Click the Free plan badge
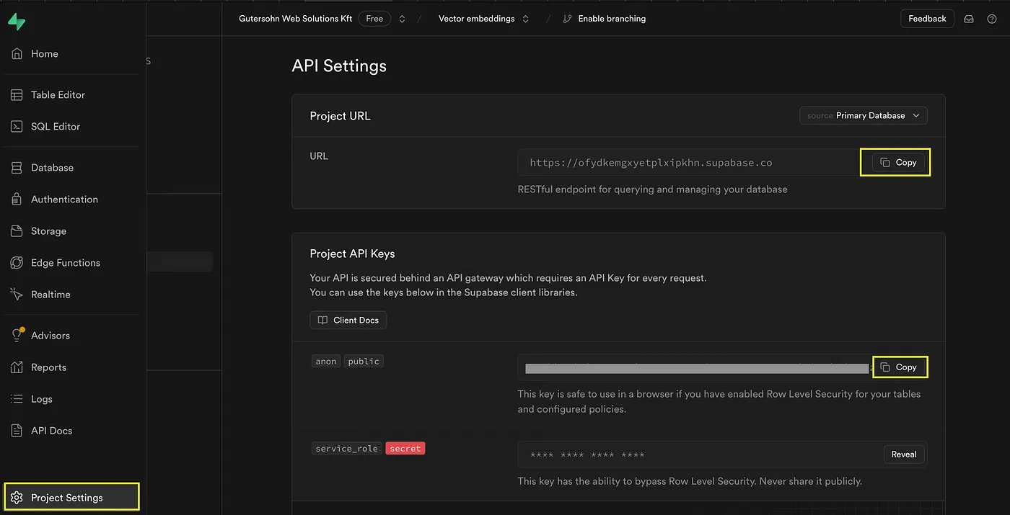Viewport: 1010px width, 515px height. (374, 19)
